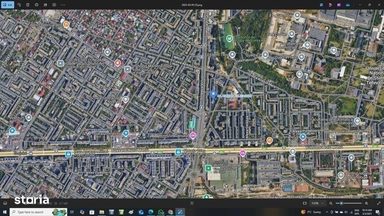Click the Windows taskbar search box
Screen dimensions: 384x216
tap(36, 212)
